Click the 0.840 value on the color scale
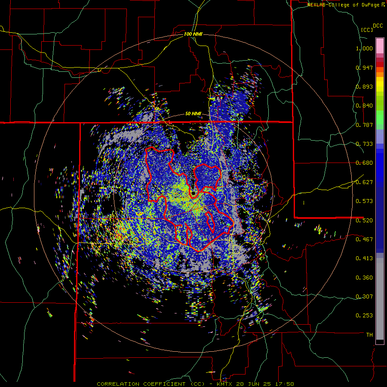 (364, 106)
